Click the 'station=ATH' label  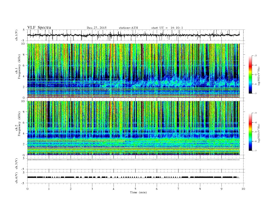click(128, 28)
